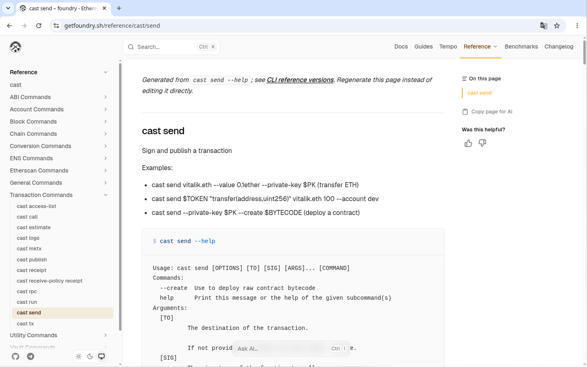The width and height of the screenshot is (587, 367).
Task: Click the thumbs up feedback icon
Action: click(468, 144)
